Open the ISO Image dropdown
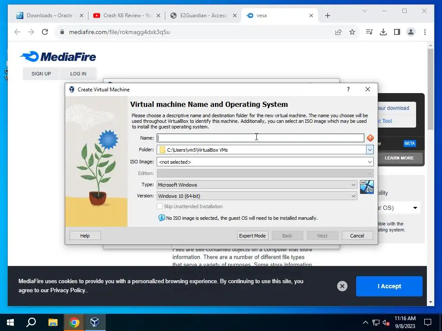Viewport: 442px width, 331px height. click(265, 162)
